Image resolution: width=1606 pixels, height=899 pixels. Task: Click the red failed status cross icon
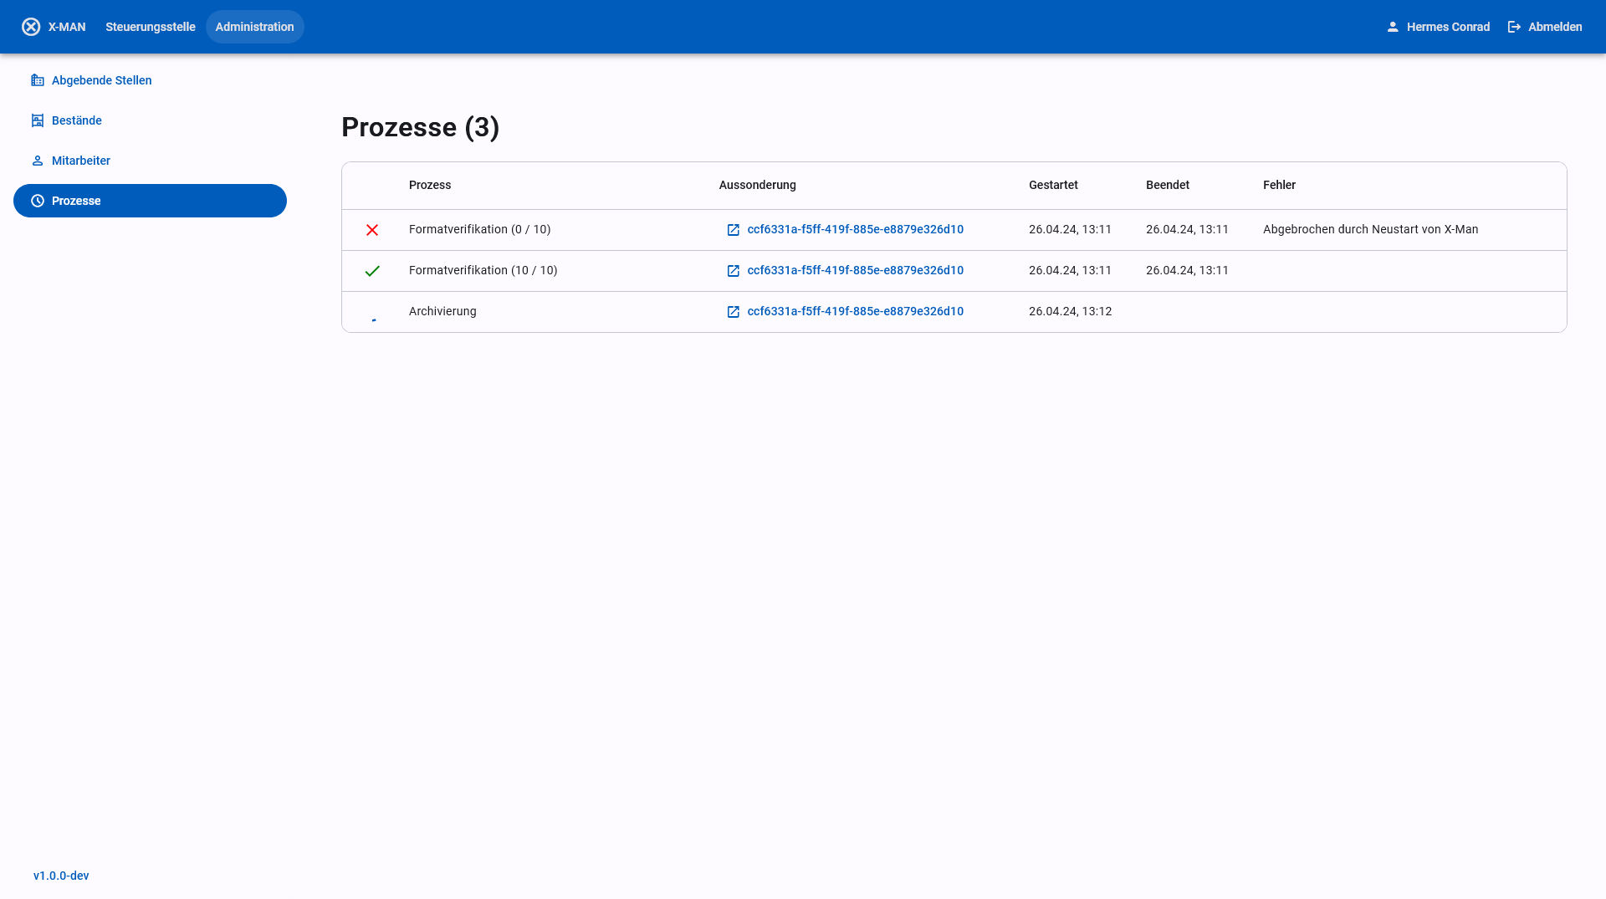tap(372, 230)
